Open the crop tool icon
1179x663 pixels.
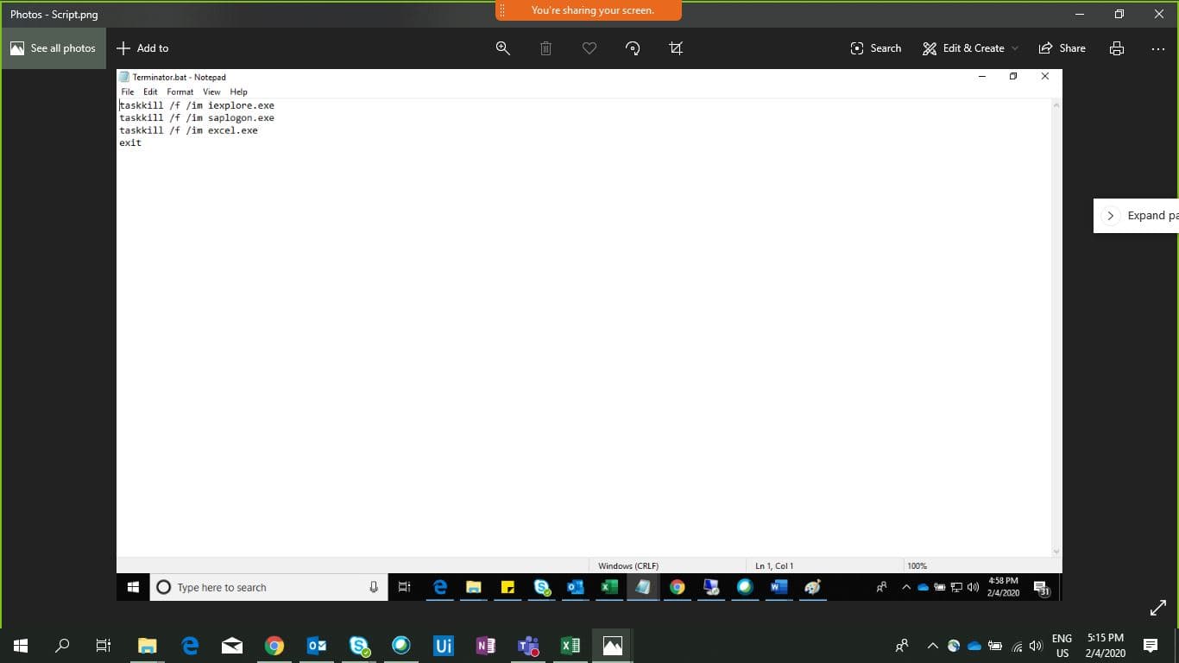pos(676,48)
